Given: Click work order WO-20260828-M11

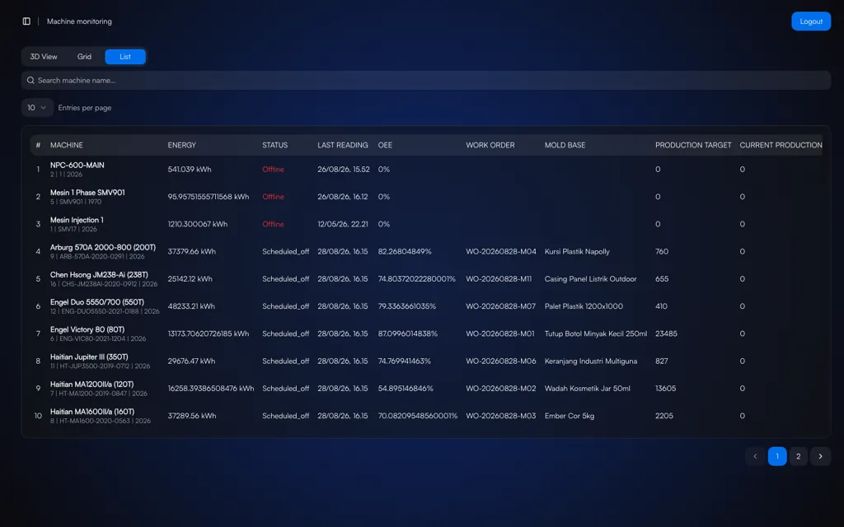Looking at the screenshot, I should [x=499, y=279].
